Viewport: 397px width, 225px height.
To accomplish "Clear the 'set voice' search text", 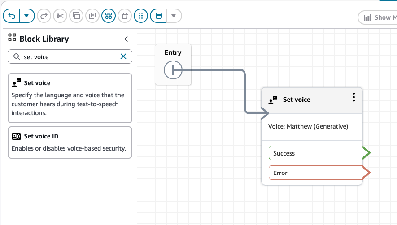I will tap(123, 56).
